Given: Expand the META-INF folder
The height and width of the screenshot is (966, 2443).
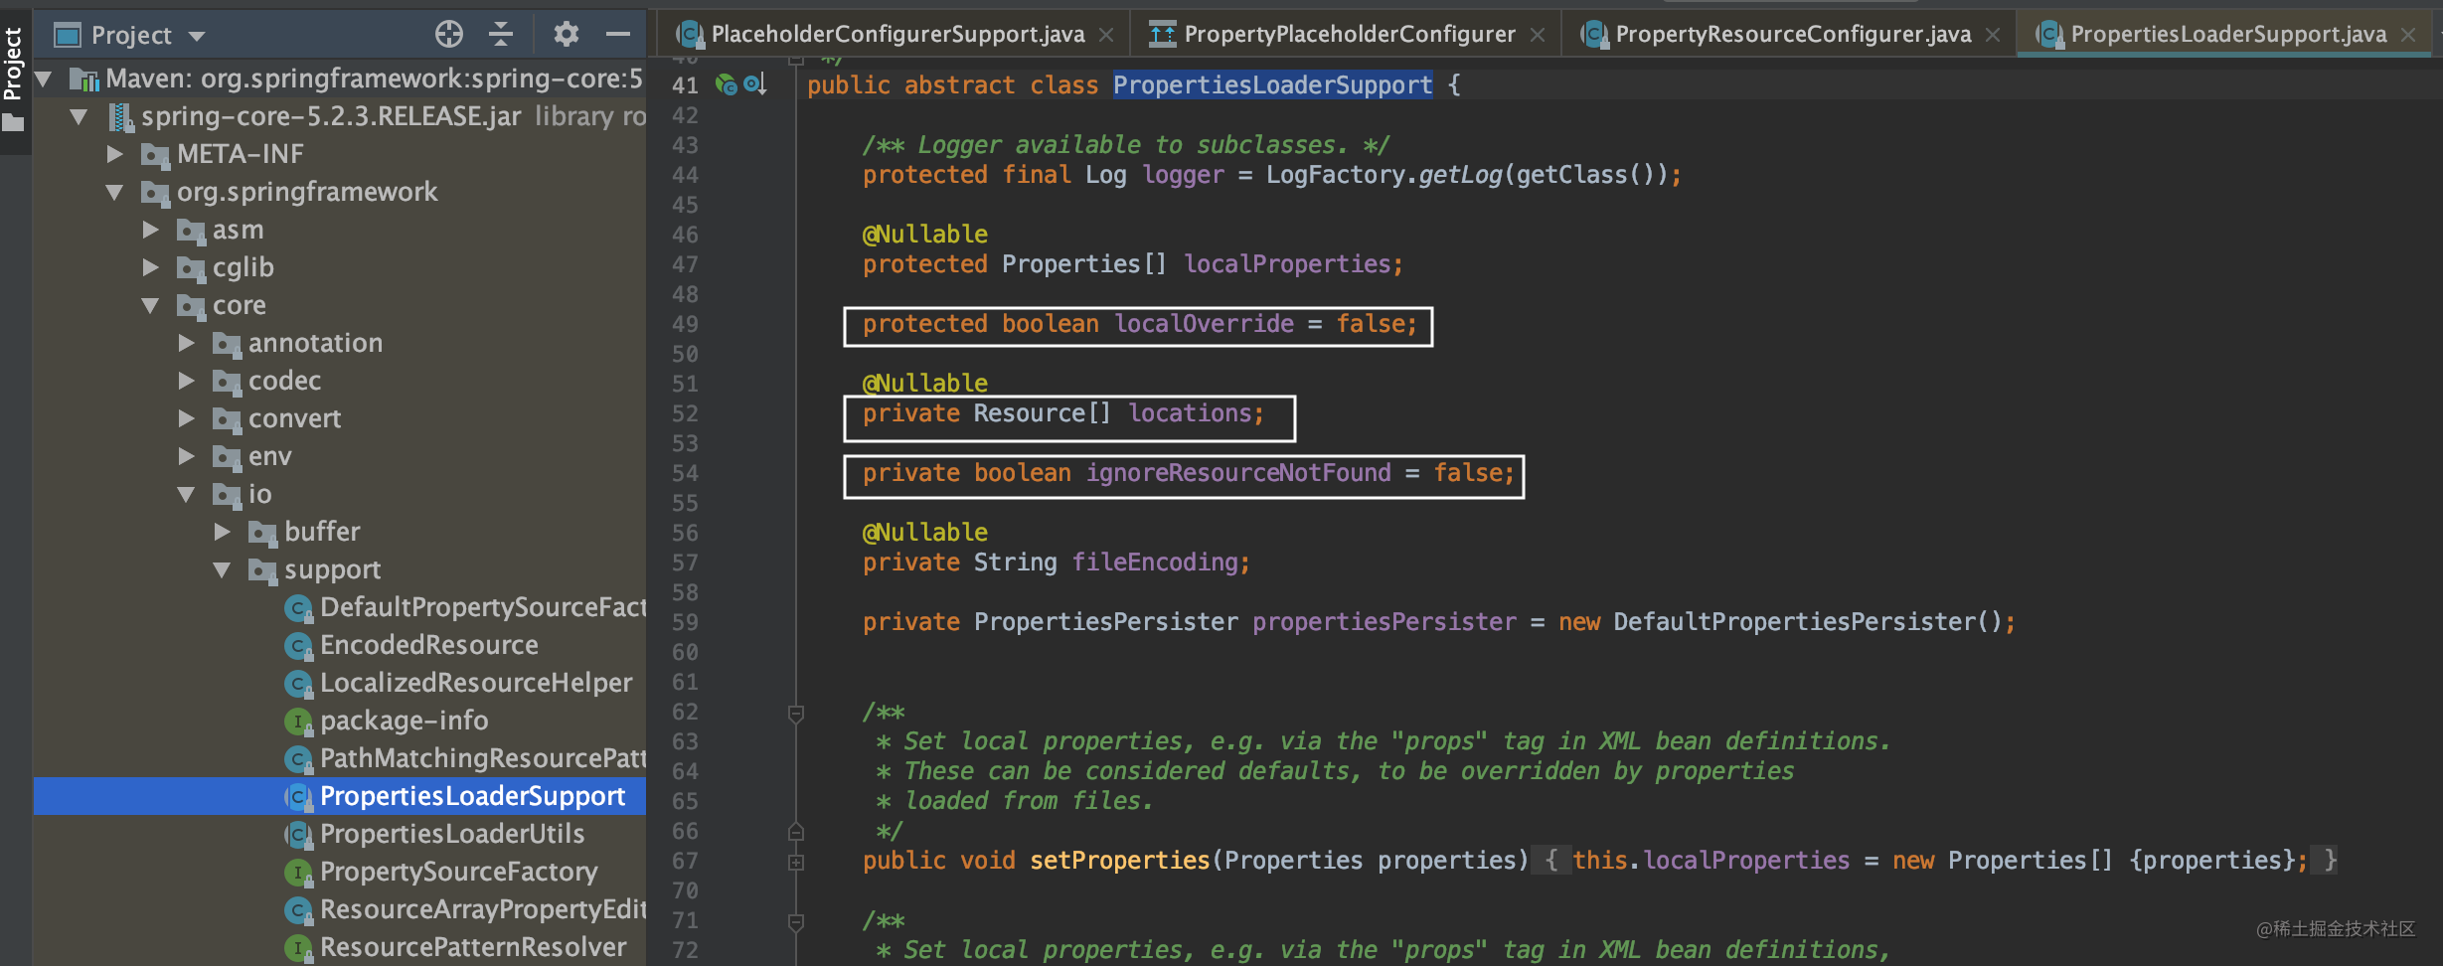Looking at the screenshot, I should pyautogui.click(x=115, y=154).
